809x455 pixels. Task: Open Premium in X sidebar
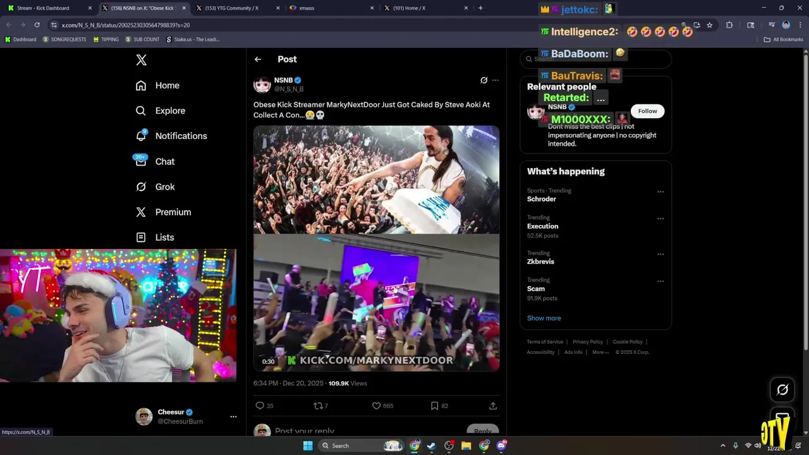click(163, 212)
